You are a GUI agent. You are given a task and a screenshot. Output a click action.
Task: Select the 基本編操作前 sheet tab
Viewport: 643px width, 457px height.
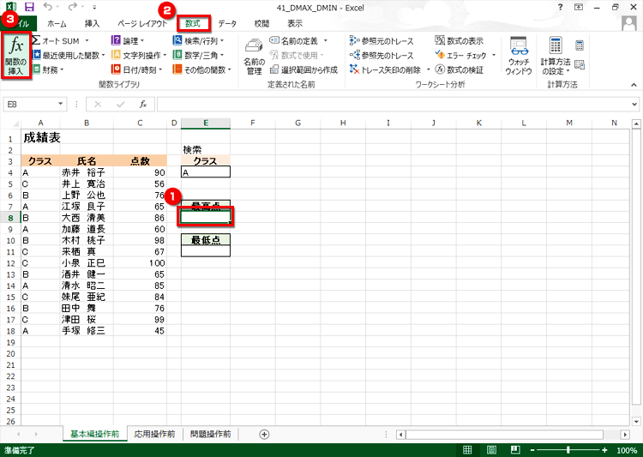click(94, 434)
